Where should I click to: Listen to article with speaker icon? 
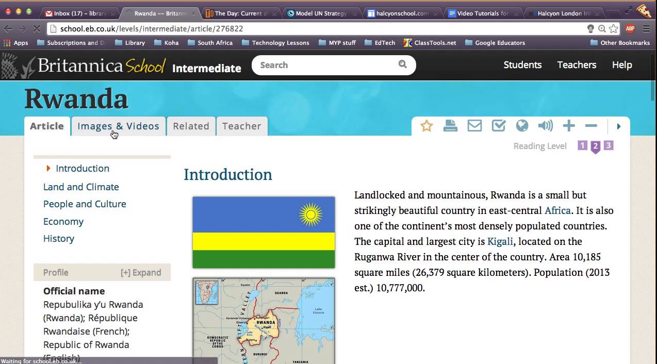pyautogui.click(x=545, y=126)
